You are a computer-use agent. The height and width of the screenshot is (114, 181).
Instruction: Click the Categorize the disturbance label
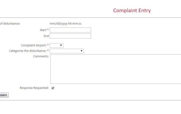pos(28,51)
